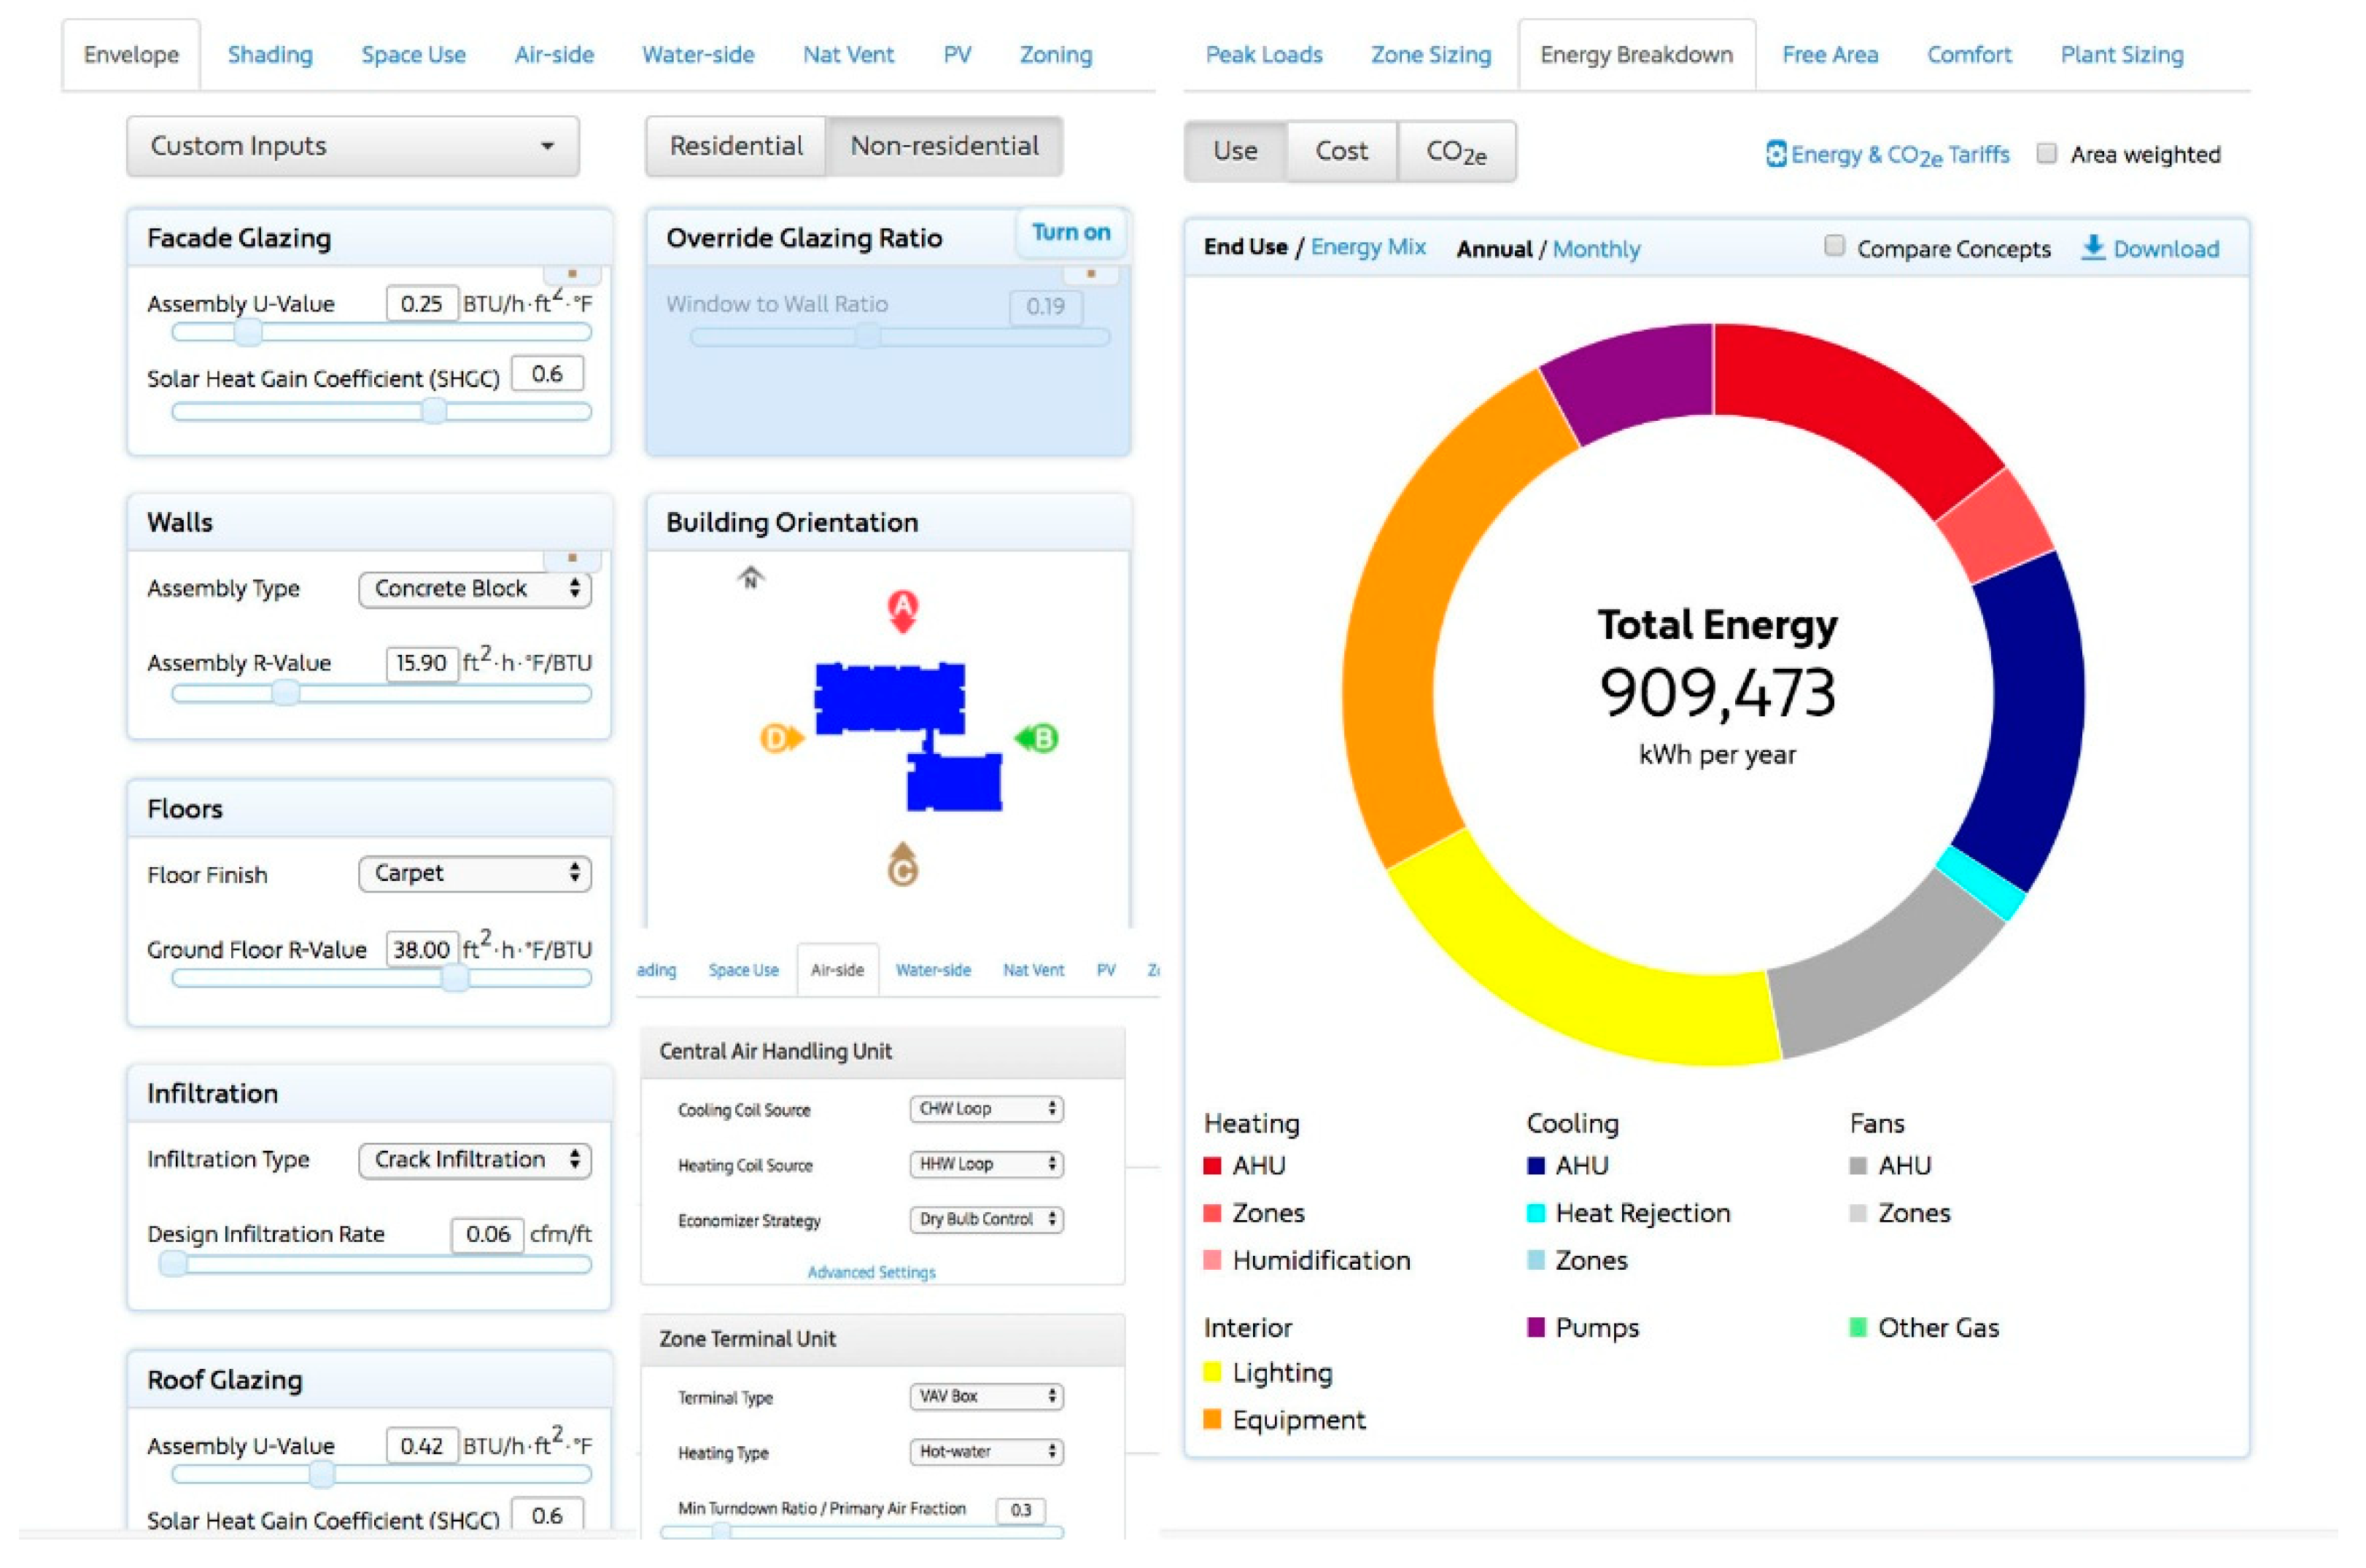Click the Nat Vent tab in top bar
The image size is (2366, 1568).
click(848, 54)
